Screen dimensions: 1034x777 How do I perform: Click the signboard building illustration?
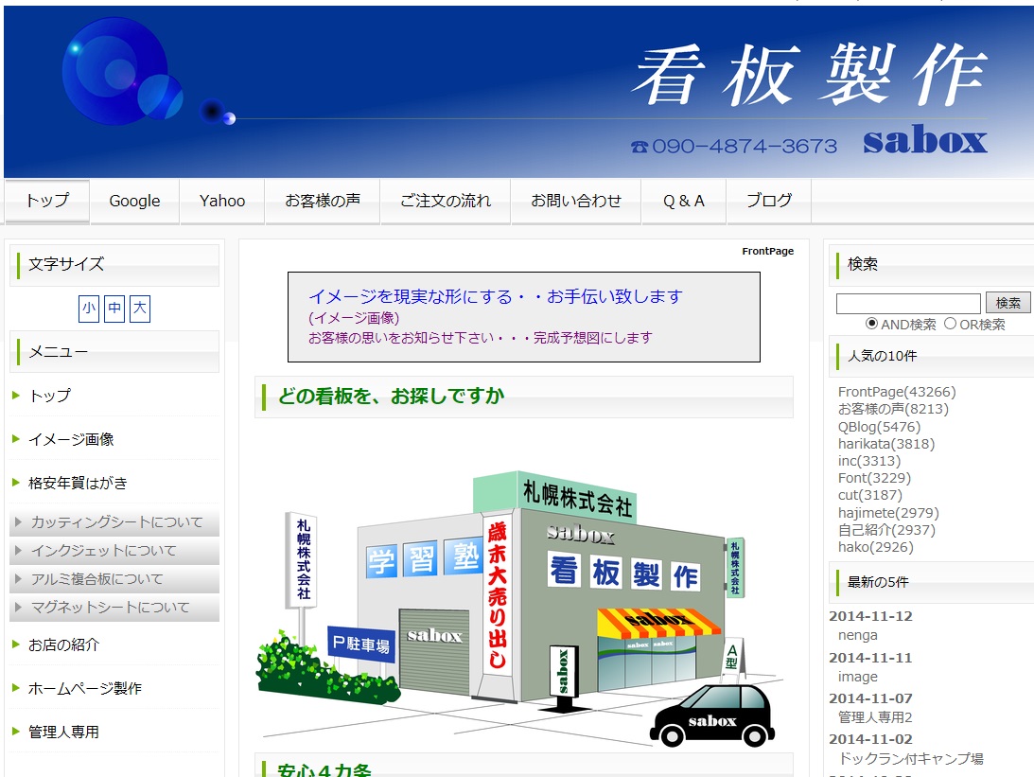point(521,608)
